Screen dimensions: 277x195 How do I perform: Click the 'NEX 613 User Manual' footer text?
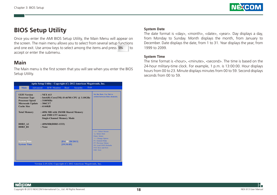click(252, 189)
